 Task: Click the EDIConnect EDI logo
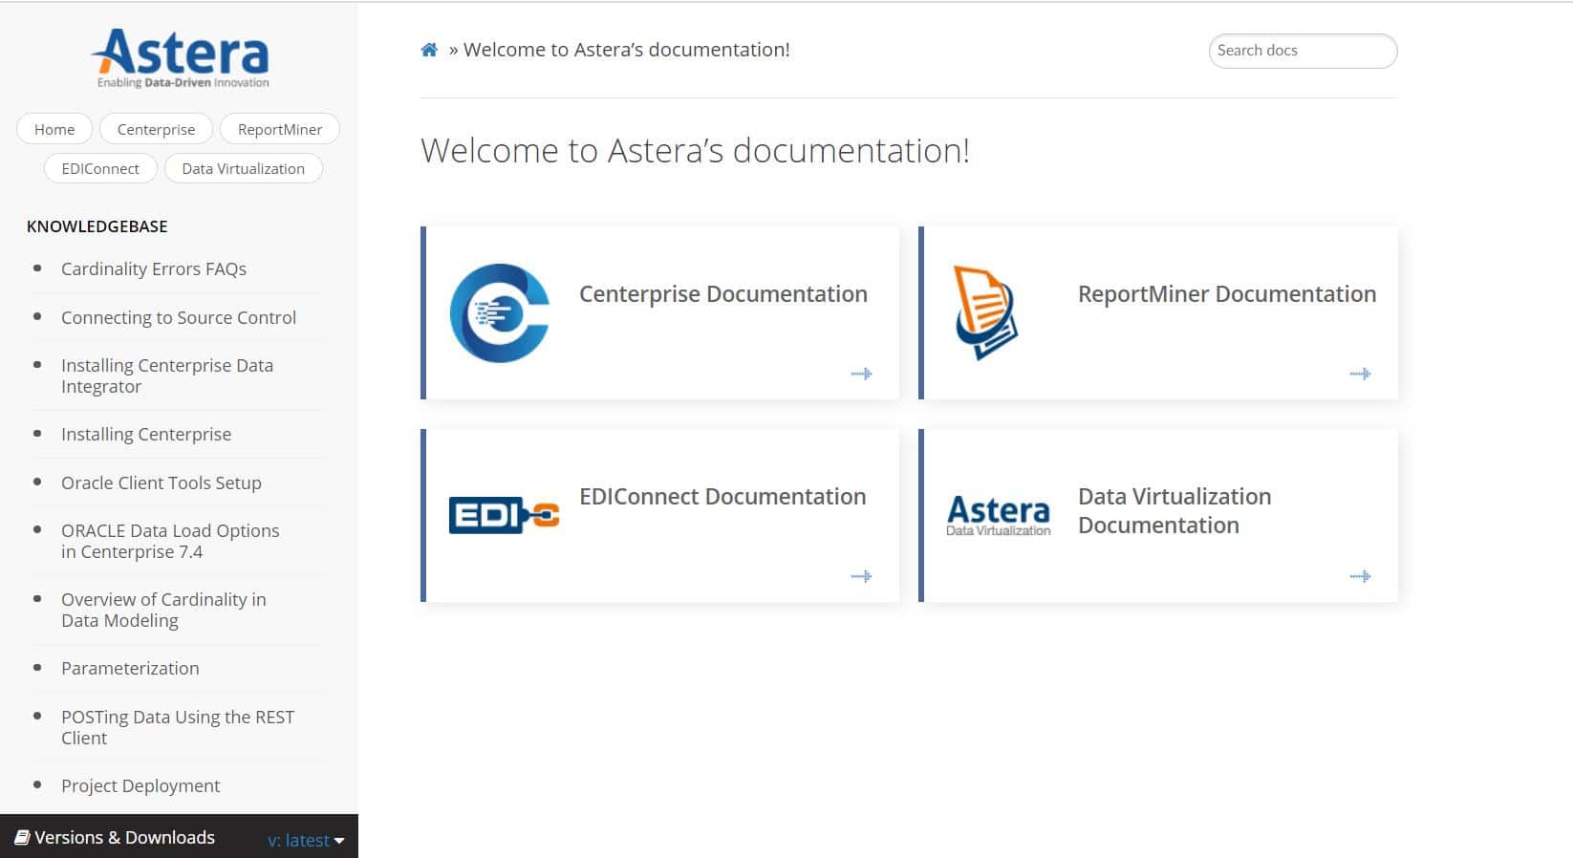[504, 515]
